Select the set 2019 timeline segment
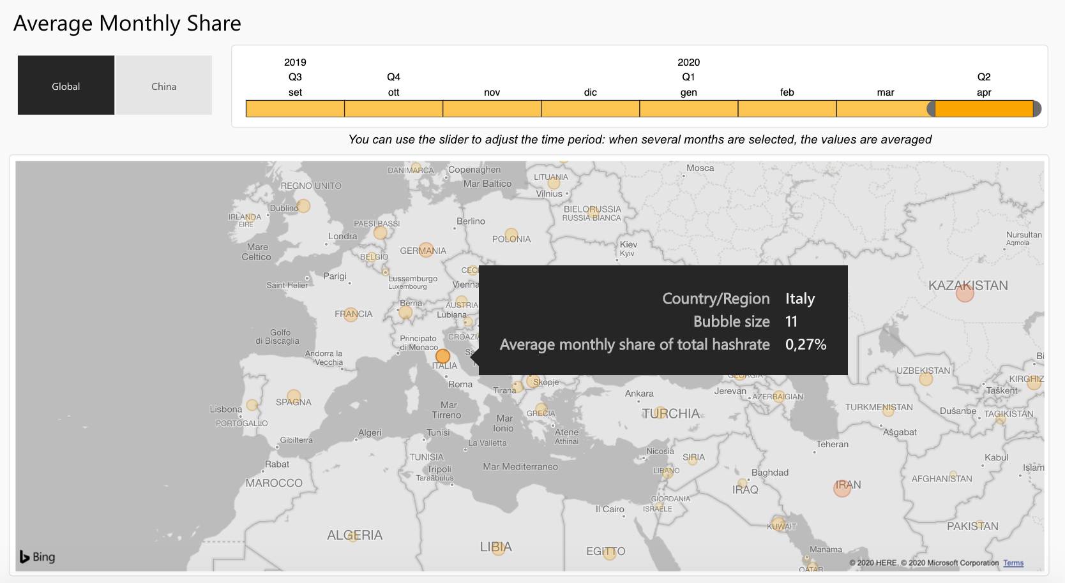The height and width of the screenshot is (583, 1065). click(x=295, y=108)
